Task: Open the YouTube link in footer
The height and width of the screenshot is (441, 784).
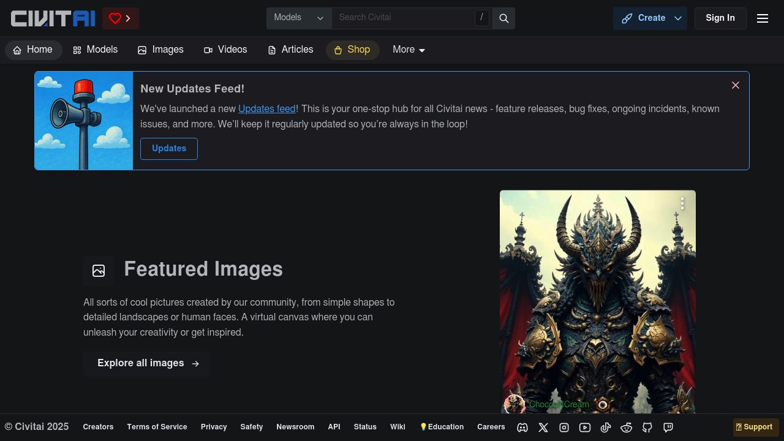Action: click(x=585, y=428)
